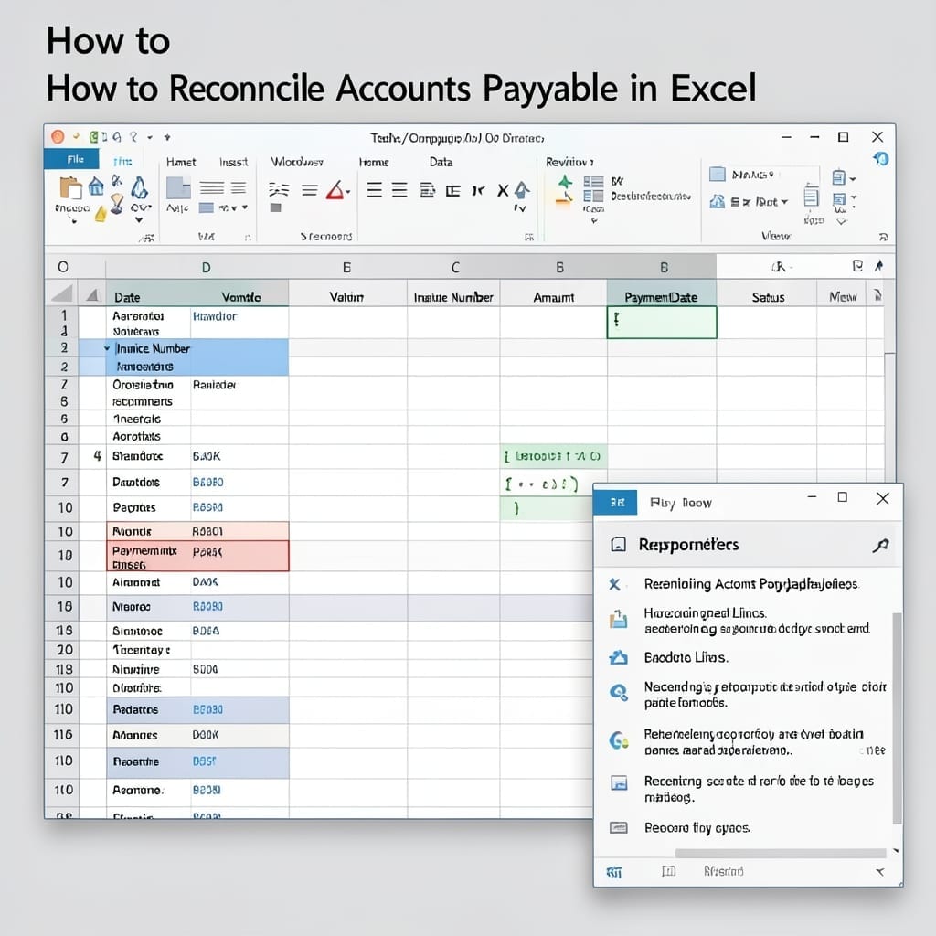Viewport: 936px width, 936px height.
Task: Select the Recenioiing Actoms entry in the panel
Action: coord(750,584)
